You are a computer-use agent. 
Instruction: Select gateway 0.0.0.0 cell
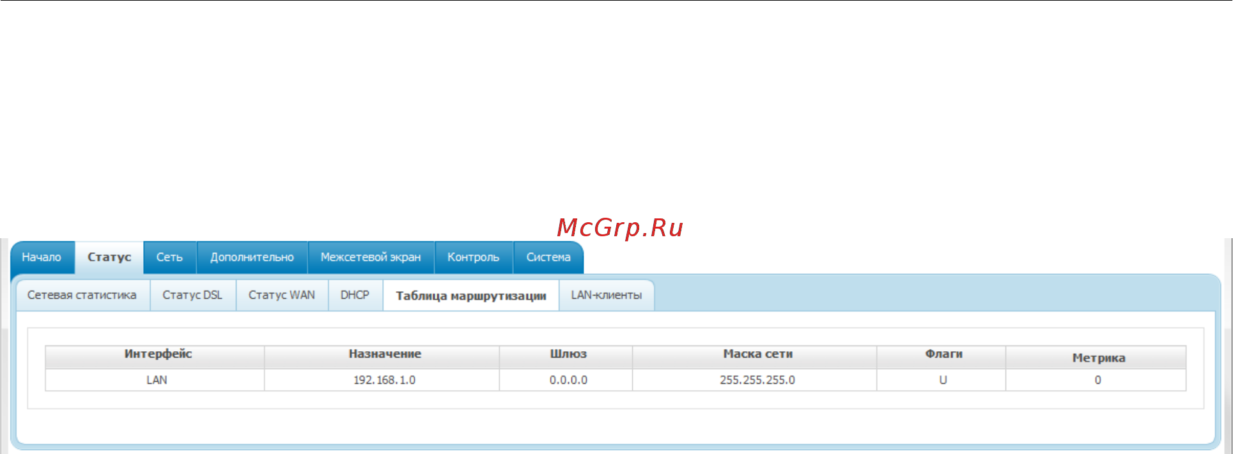coord(566,380)
